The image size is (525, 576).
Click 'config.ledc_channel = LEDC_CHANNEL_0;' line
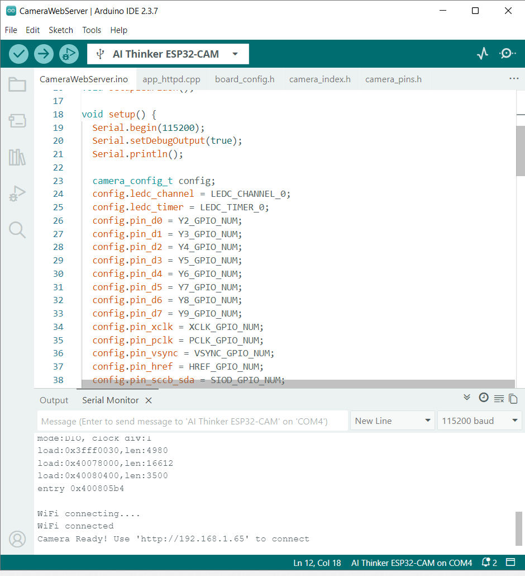191,194
